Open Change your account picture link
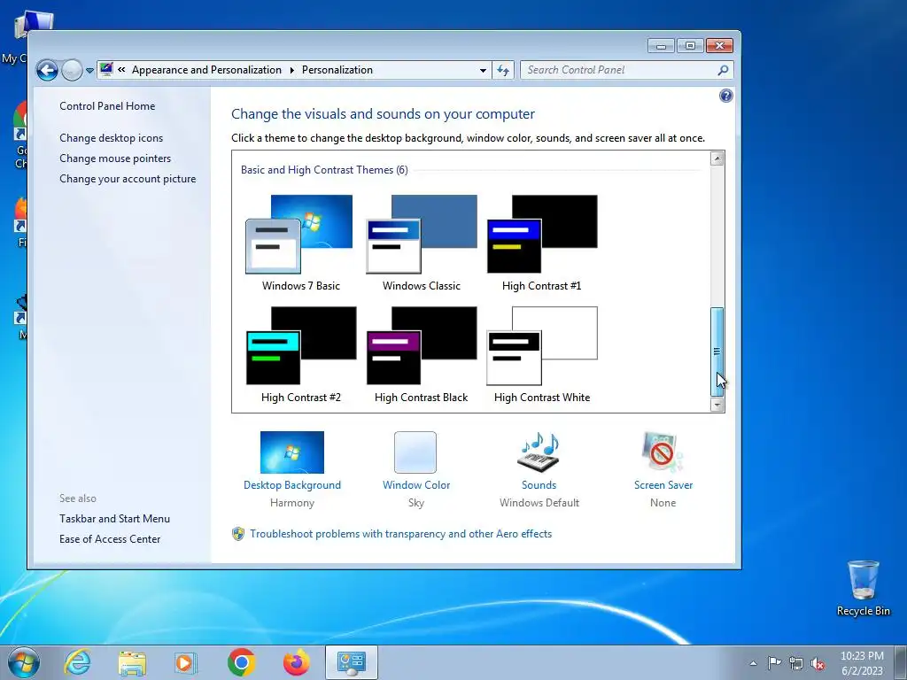Image resolution: width=907 pixels, height=680 pixels. (x=128, y=179)
